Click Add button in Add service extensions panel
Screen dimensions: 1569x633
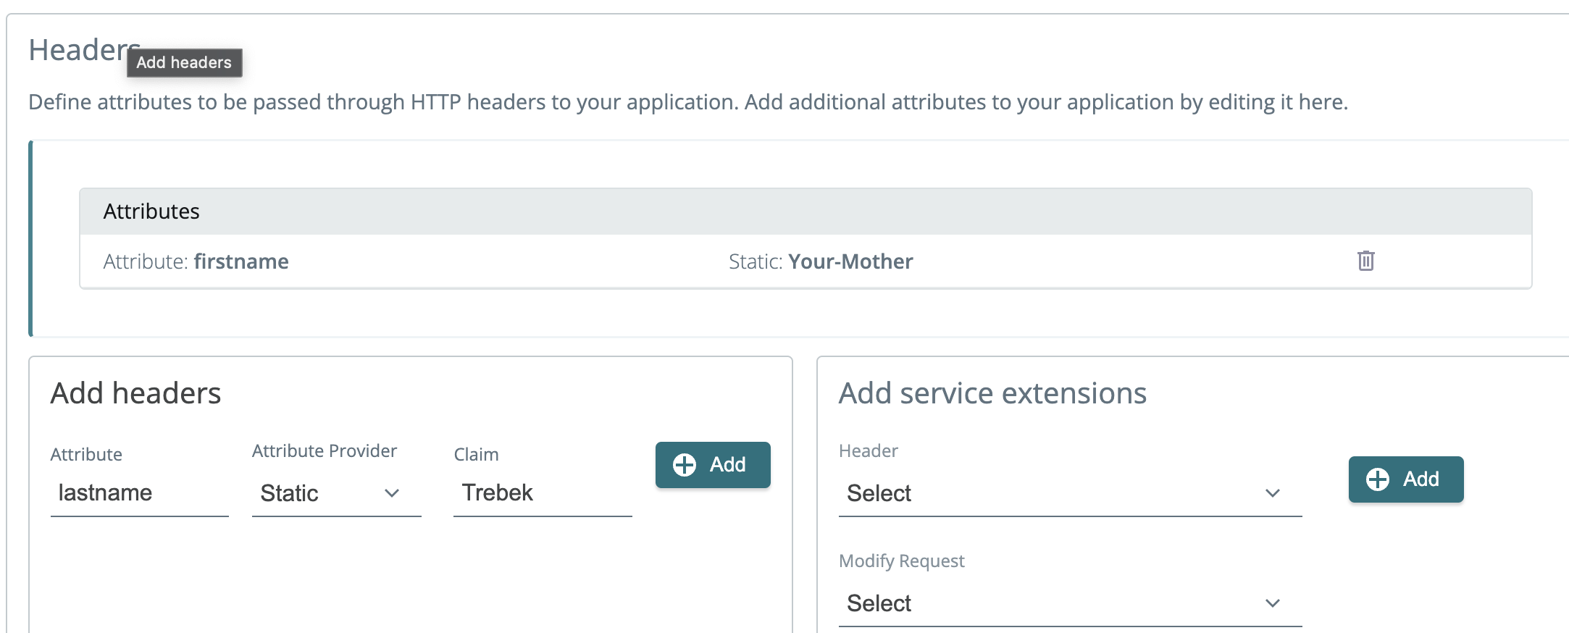point(1406,479)
